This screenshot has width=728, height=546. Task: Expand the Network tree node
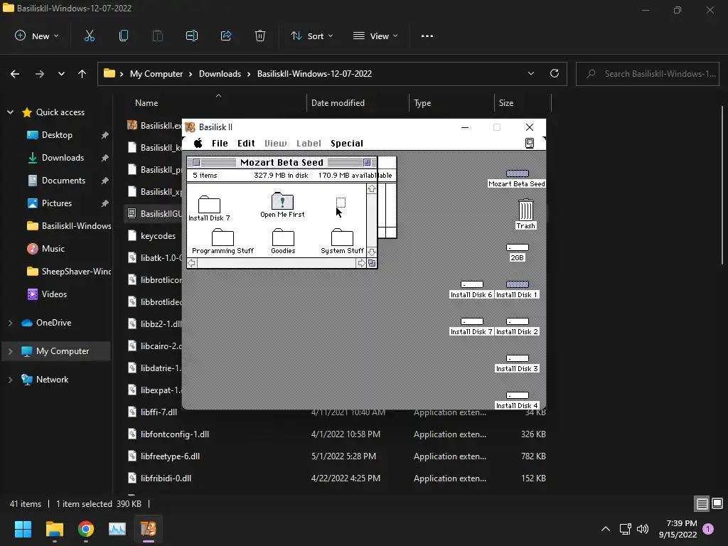click(x=10, y=380)
